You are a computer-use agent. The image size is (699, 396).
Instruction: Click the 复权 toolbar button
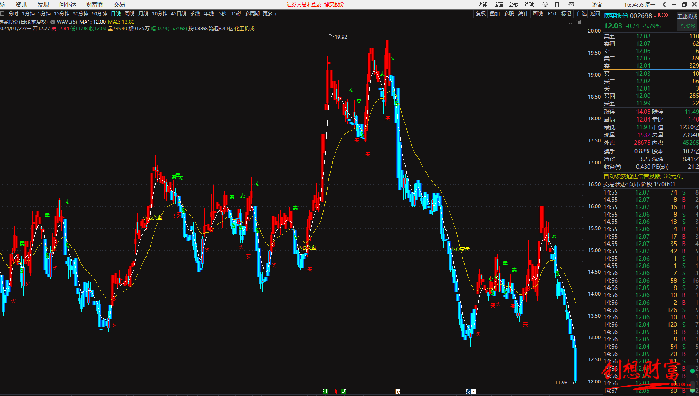(x=481, y=14)
